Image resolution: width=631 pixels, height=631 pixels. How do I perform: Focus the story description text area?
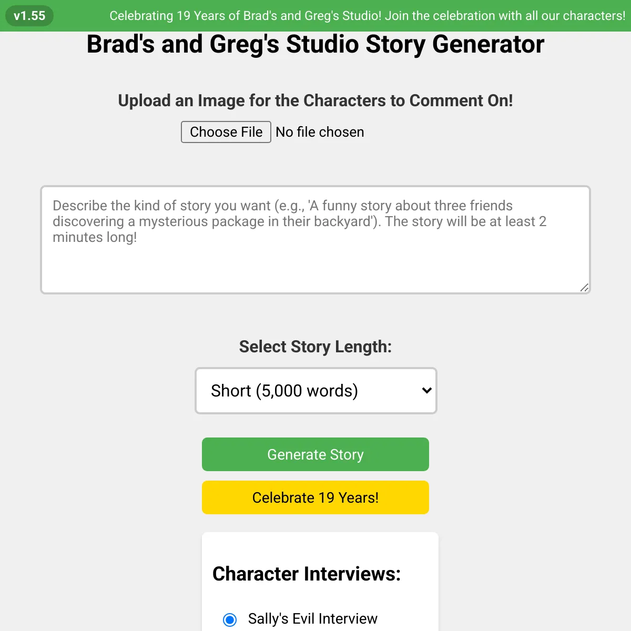pyautogui.click(x=315, y=240)
